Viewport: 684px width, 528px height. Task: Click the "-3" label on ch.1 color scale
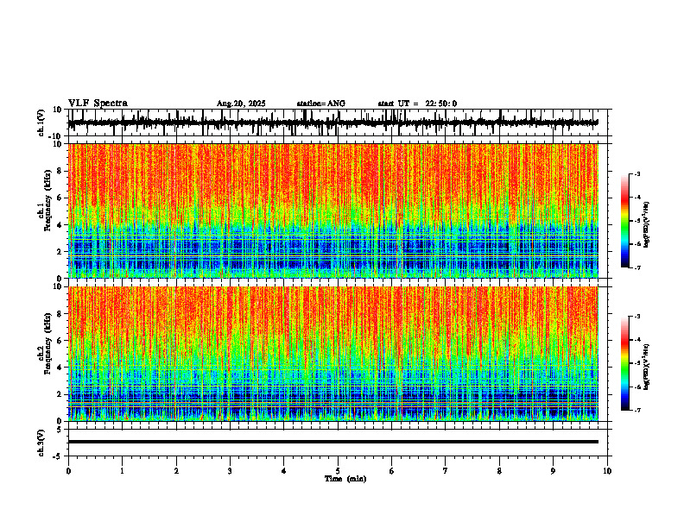click(x=637, y=174)
